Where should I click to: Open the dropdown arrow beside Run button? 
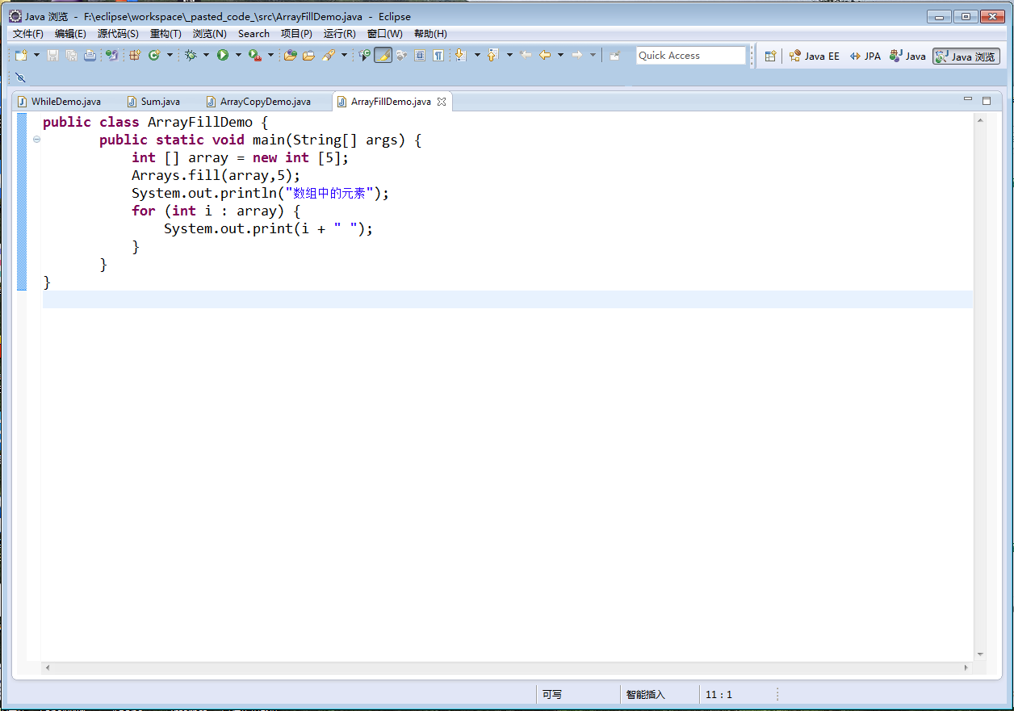pyautogui.click(x=238, y=55)
